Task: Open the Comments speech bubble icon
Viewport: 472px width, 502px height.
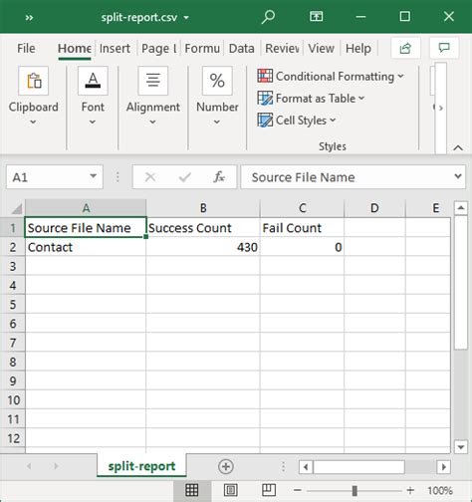Action: click(444, 49)
